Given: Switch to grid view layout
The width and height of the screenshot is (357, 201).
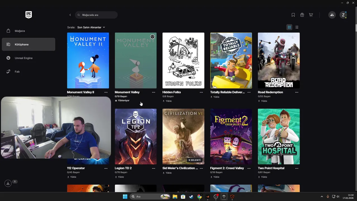Looking at the screenshot, I should (x=289, y=27).
